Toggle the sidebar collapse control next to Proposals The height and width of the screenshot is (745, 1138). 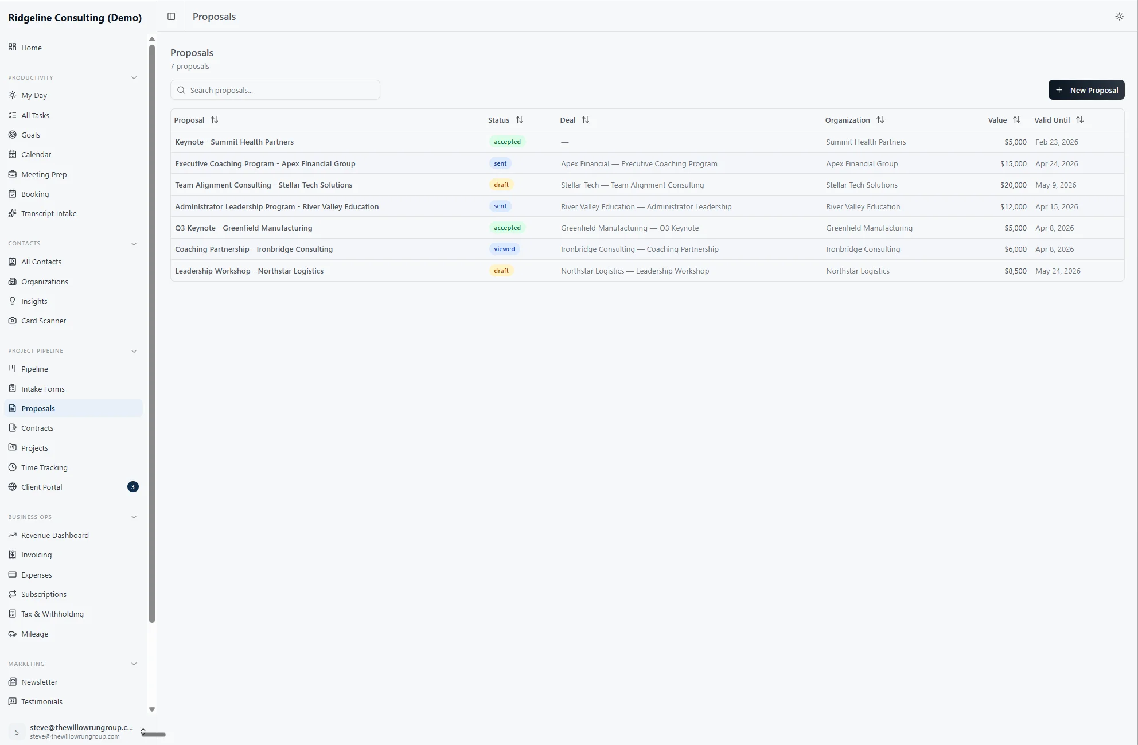171,16
